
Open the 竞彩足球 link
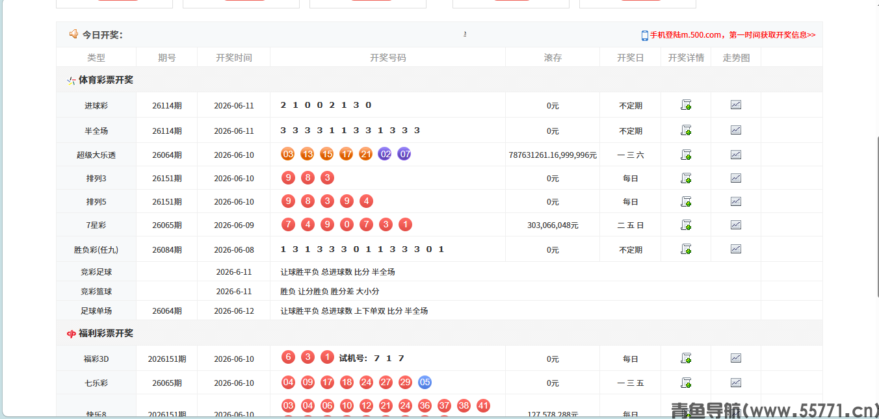(x=96, y=272)
